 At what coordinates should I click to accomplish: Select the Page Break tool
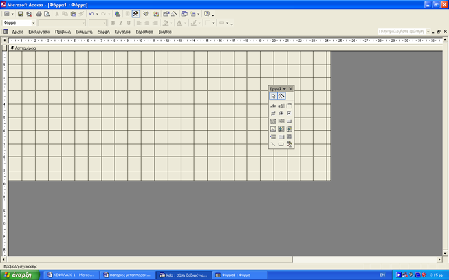coord(273,137)
